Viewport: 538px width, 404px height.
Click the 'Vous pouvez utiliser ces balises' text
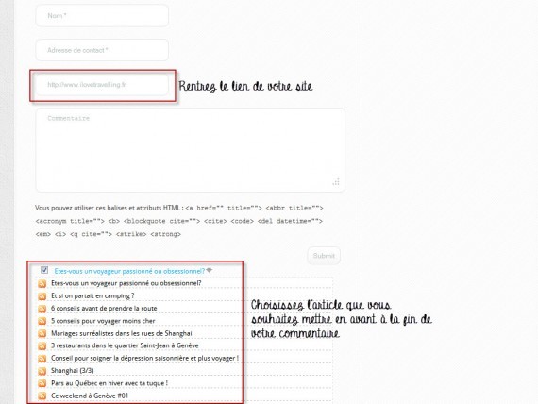pyautogui.click(x=109, y=208)
